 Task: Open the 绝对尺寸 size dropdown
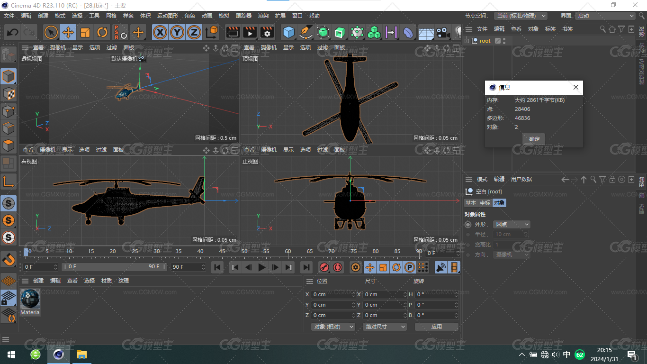coord(385,327)
